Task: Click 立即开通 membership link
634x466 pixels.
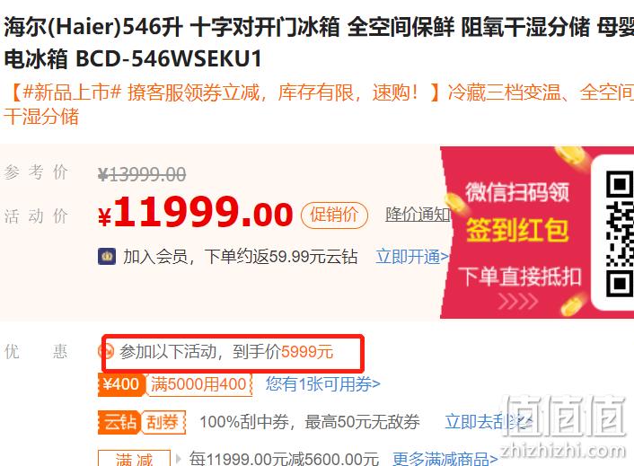Action: pos(412,257)
